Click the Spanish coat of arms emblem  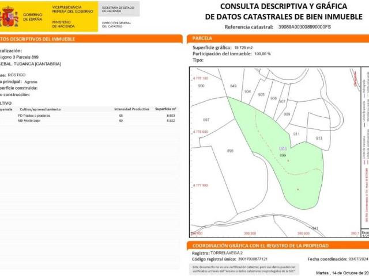(x=9, y=17)
